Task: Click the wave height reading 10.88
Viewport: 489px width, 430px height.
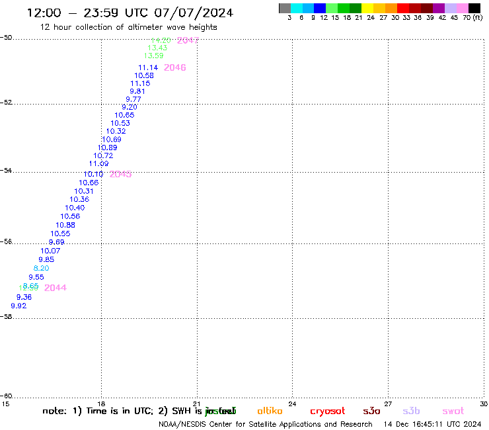Action: pyautogui.click(x=65, y=225)
